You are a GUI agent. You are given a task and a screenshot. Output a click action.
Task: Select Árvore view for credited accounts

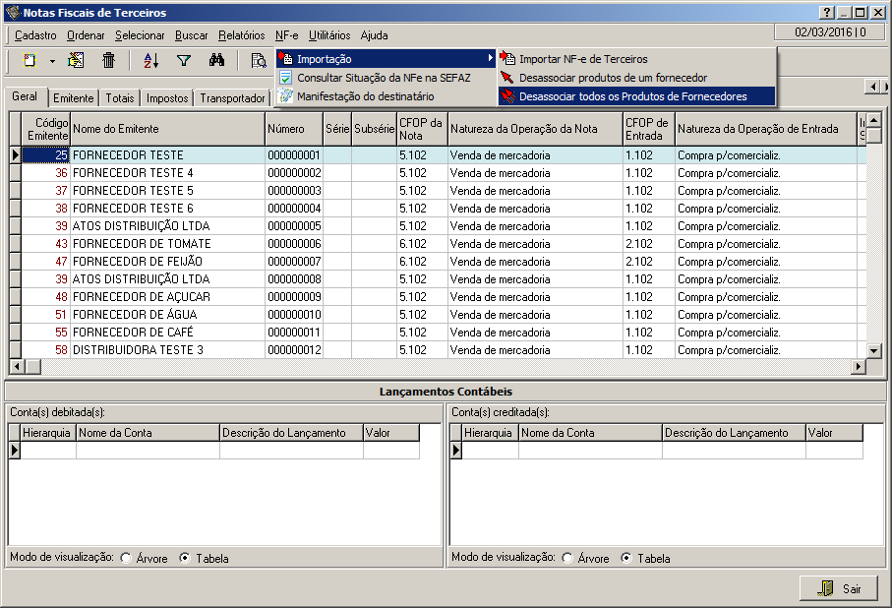[567, 558]
